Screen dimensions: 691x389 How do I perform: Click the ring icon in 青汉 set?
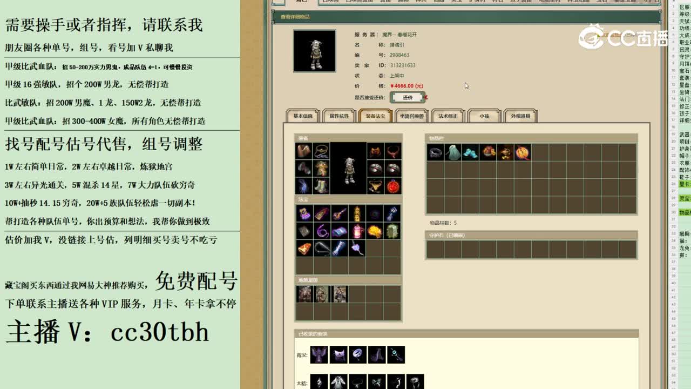(357, 354)
